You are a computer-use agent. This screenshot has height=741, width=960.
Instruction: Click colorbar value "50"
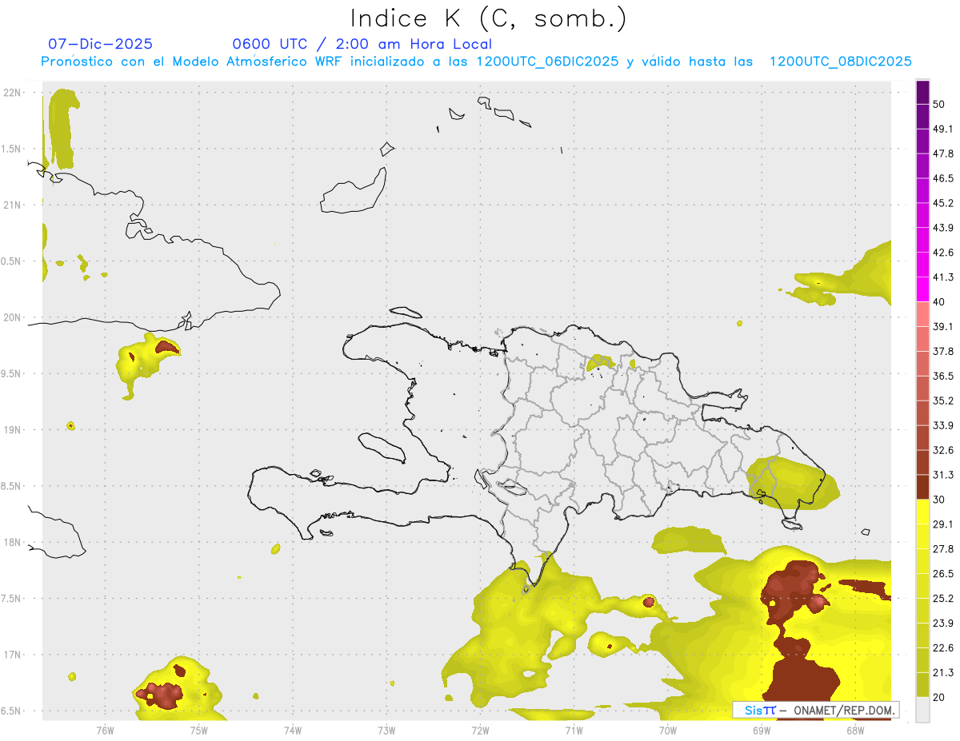click(940, 104)
